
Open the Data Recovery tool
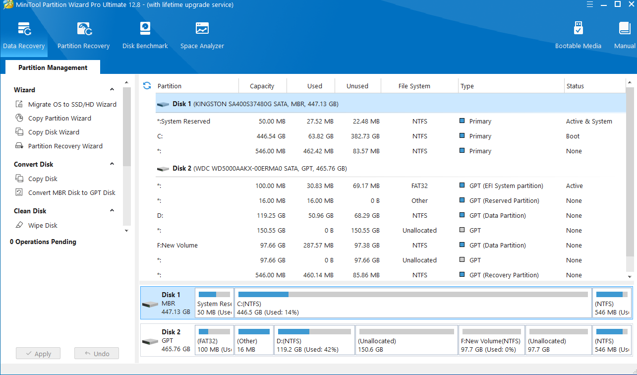point(24,36)
